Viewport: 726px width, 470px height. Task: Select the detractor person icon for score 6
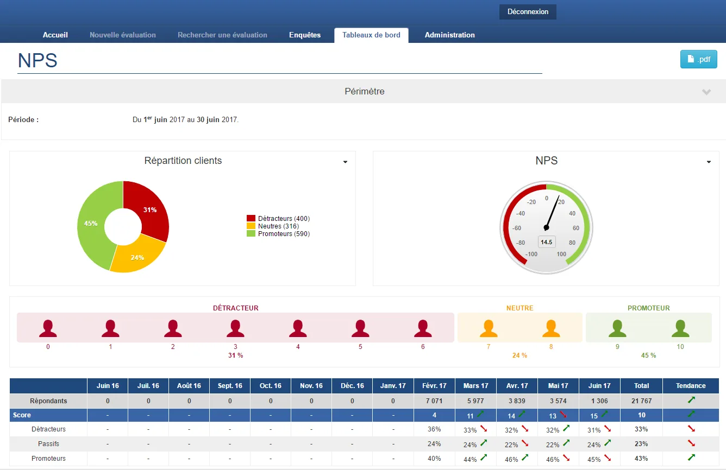[423, 328]
